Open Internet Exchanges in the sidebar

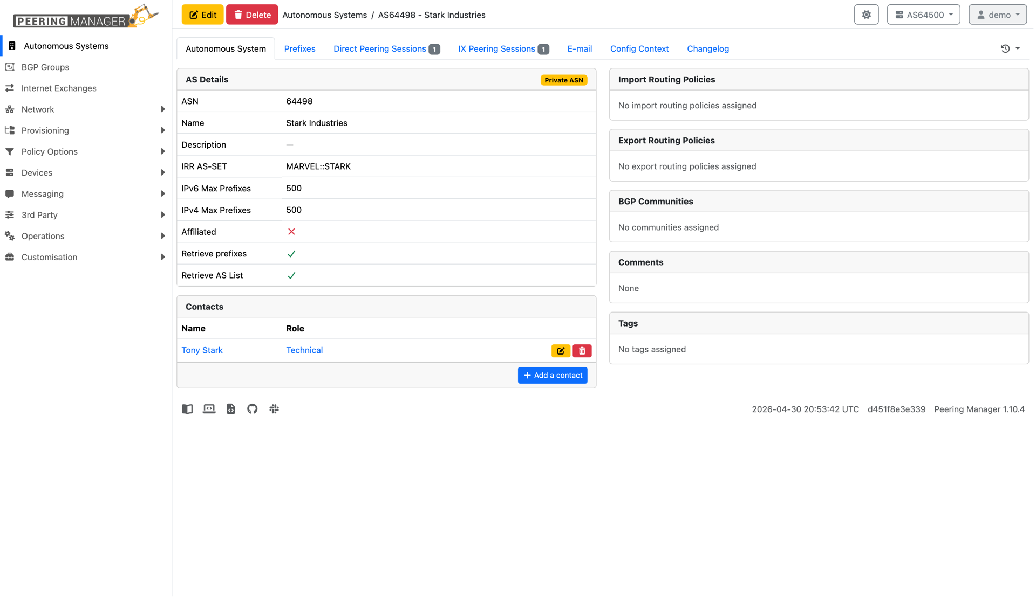pyautogui.click(x=59, y=88)
